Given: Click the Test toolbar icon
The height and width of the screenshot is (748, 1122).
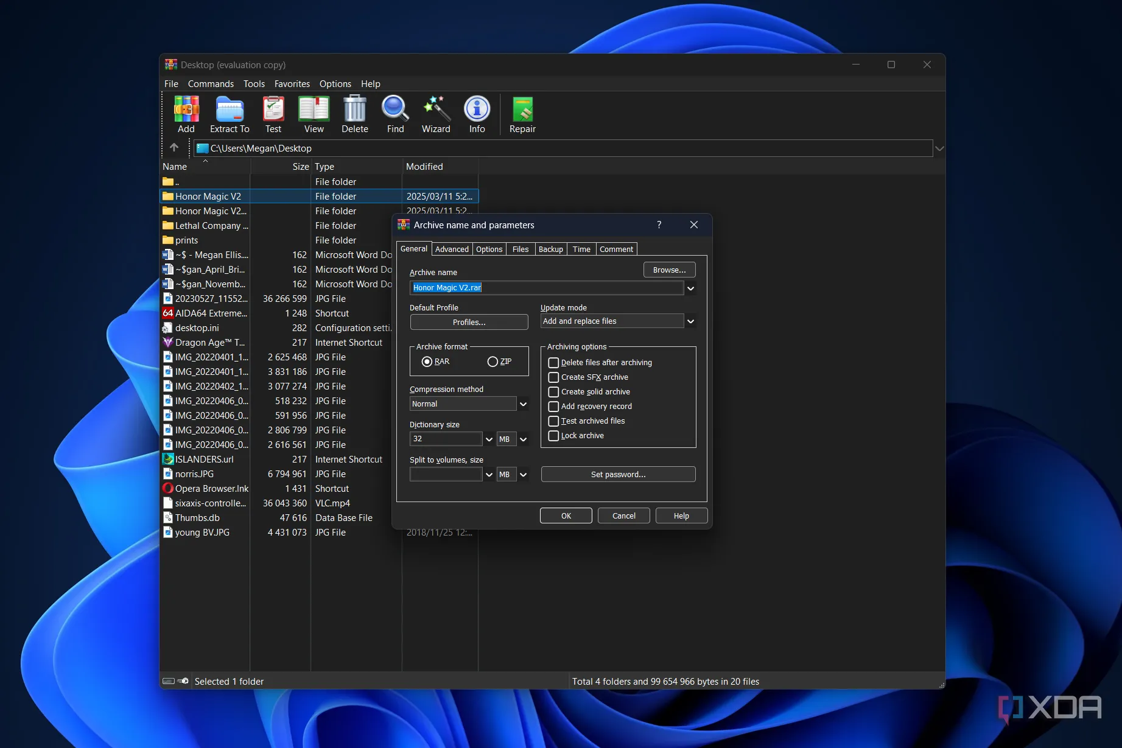Looking at the screenshot, I should click(273, 114).
